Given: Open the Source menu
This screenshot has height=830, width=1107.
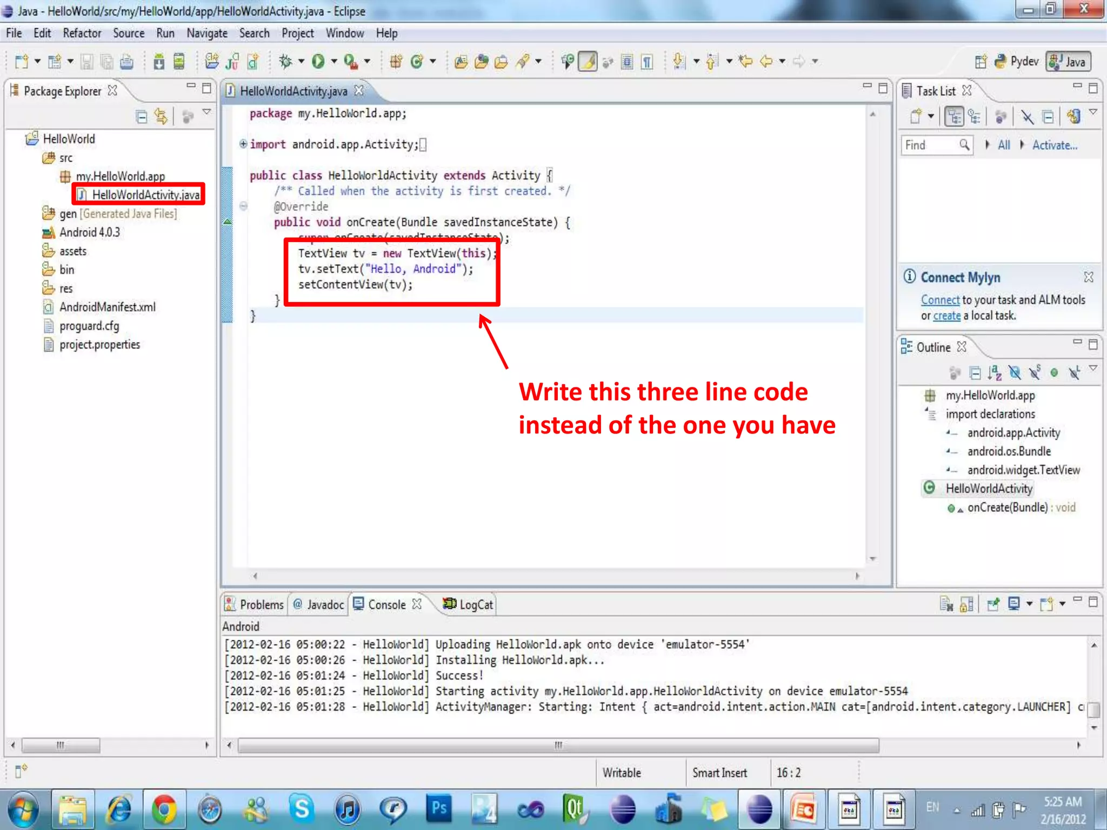Looking at the screenshot, I should click(x=129, y=34).
